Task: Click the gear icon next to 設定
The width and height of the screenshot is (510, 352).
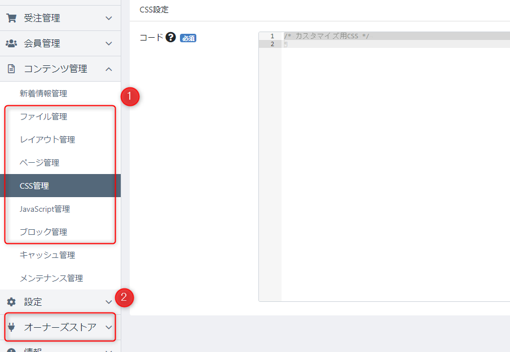Action: pyautogui.click(x=11, y=302)
